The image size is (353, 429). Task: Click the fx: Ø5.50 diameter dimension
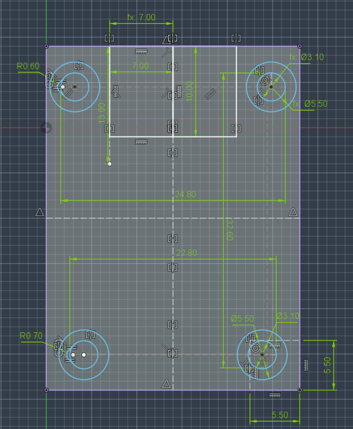[x=310, y=104]
